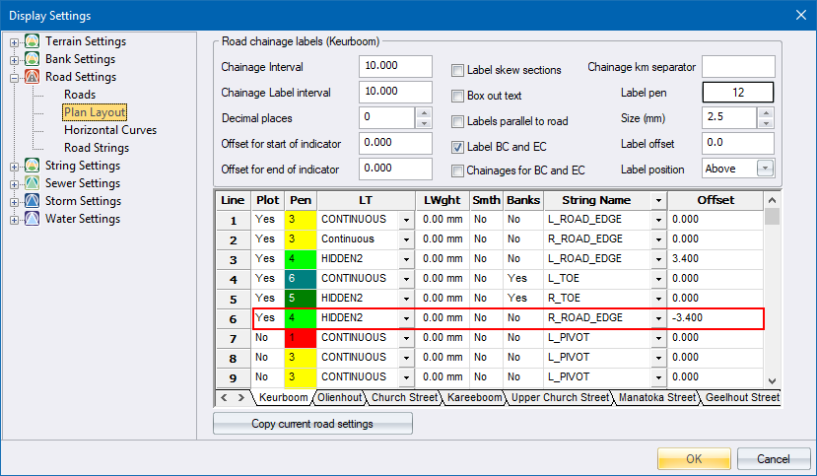Click the Water Settings tree icon
The image size is (817, 476).
tap(33, 219)
